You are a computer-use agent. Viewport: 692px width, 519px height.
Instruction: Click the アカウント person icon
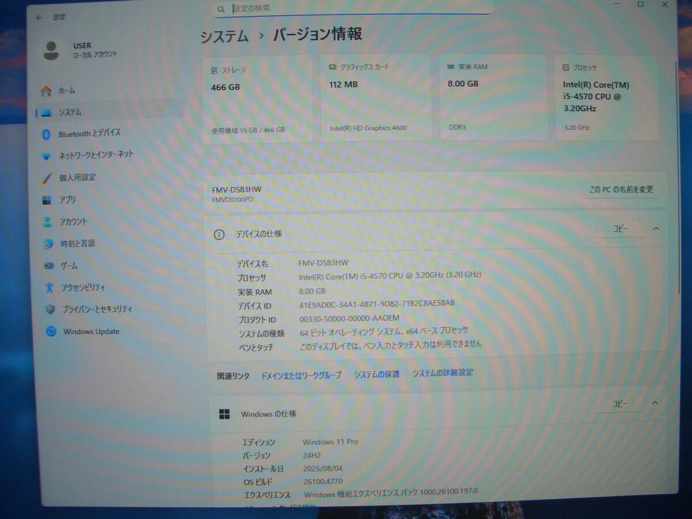[x=48, y=222]
